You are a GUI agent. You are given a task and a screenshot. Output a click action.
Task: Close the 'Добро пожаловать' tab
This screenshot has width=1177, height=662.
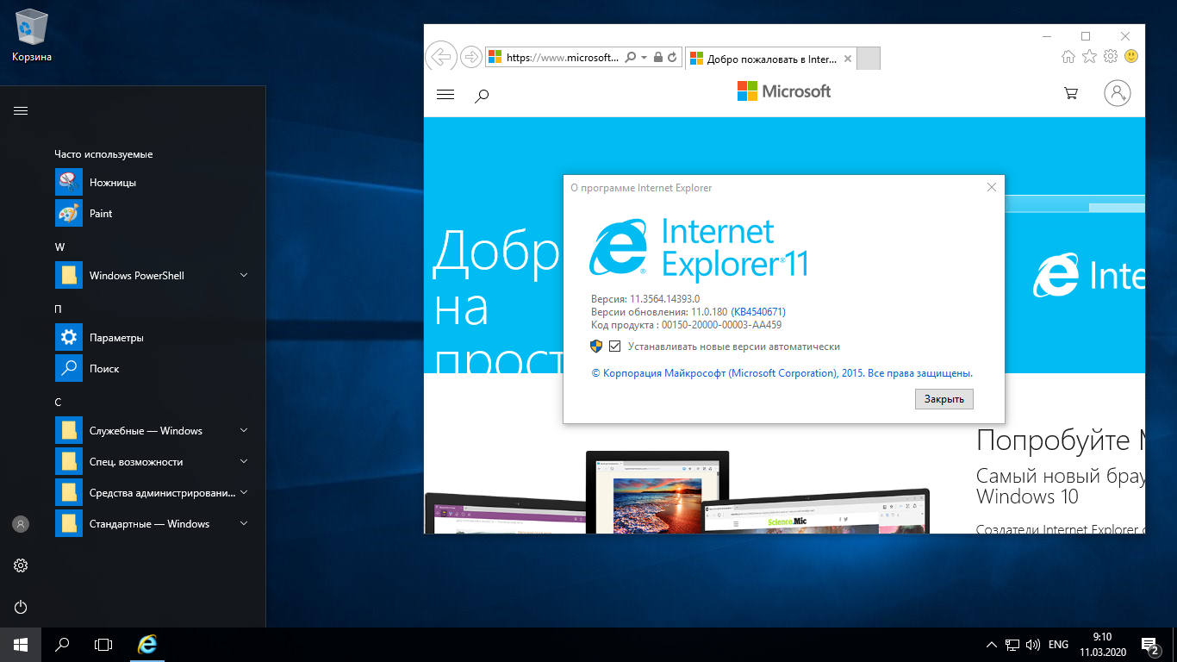pyautogui.click(x=848, y=59)
